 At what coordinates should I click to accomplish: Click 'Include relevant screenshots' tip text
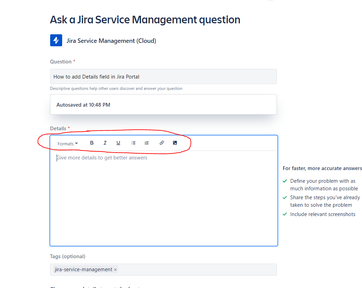tap(323, 214)
